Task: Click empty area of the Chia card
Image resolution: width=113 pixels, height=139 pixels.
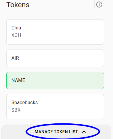Action: [x=65, y=32]
